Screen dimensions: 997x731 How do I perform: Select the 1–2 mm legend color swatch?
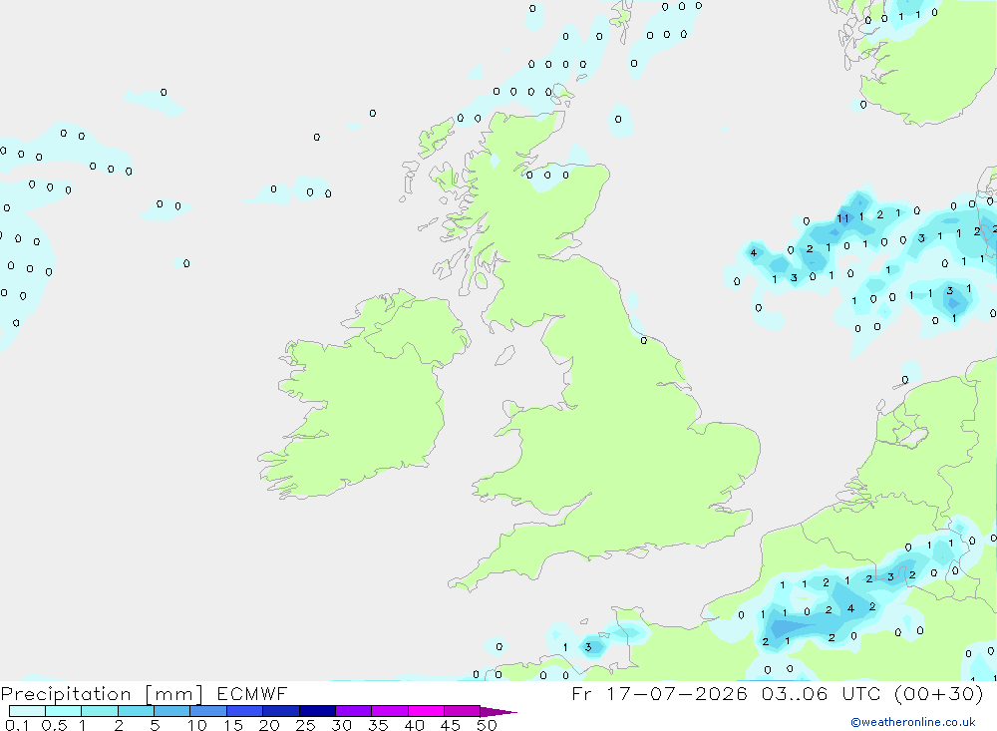100,711
